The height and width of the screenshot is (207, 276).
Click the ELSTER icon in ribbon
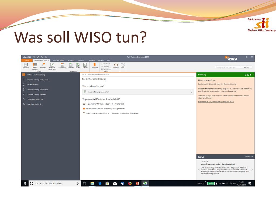(78, 65)
